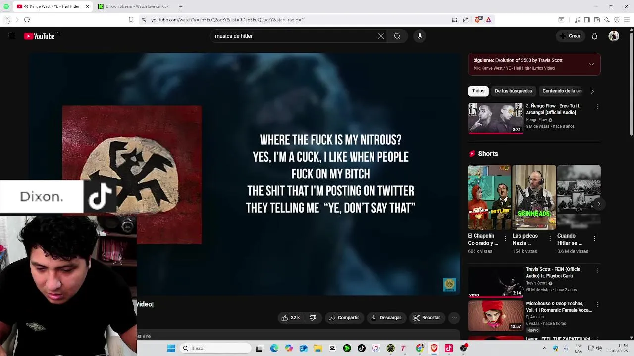Bookmark this page
This screenshot has height=356, width=634.
[131, 20]
